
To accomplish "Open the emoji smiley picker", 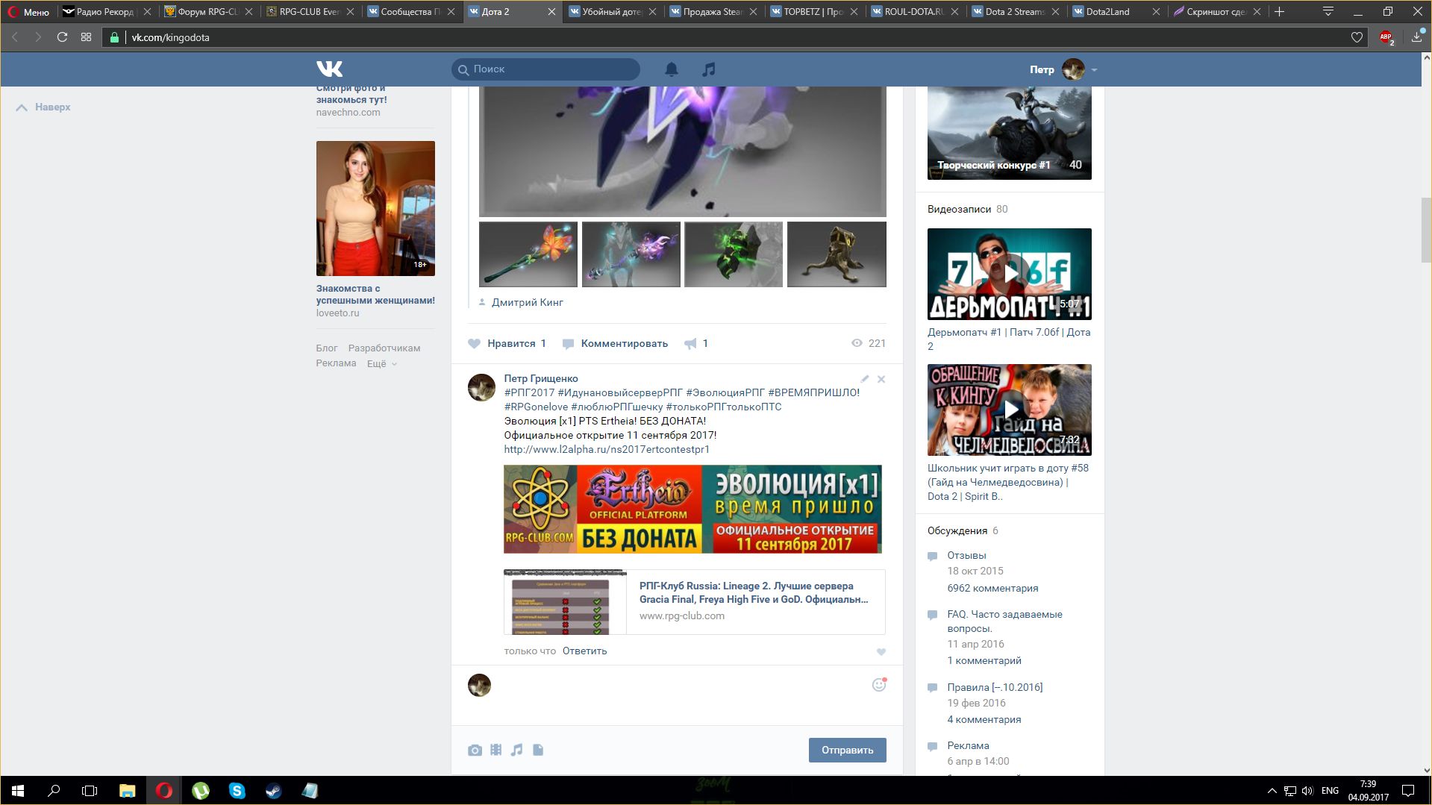I will point(879,685).
